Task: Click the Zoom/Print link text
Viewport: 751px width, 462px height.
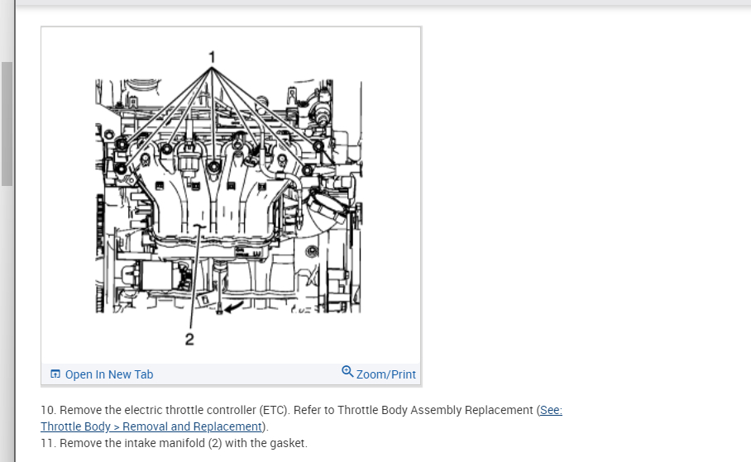Action: click(x=386, y=374)
